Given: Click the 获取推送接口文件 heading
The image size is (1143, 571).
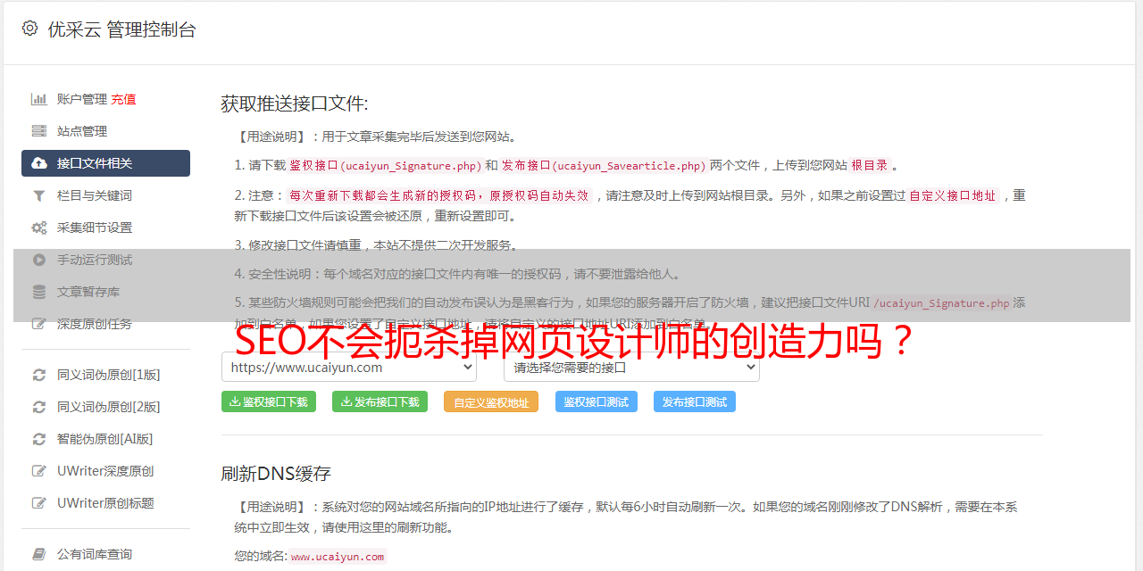Looking at the screenshot, I should point(295,103).
